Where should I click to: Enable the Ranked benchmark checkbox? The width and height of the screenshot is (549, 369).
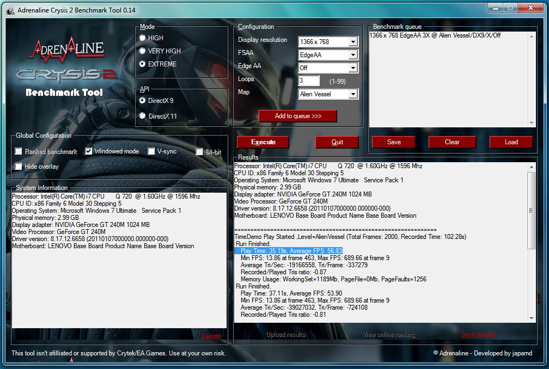click(18, 151)
